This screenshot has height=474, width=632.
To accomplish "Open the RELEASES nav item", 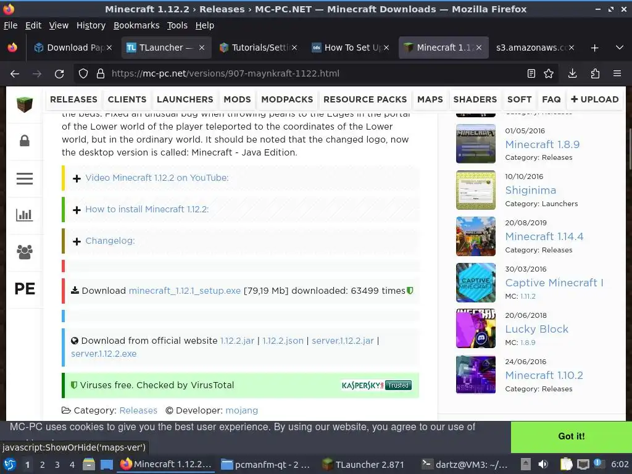I will click(x=74, y=99).
